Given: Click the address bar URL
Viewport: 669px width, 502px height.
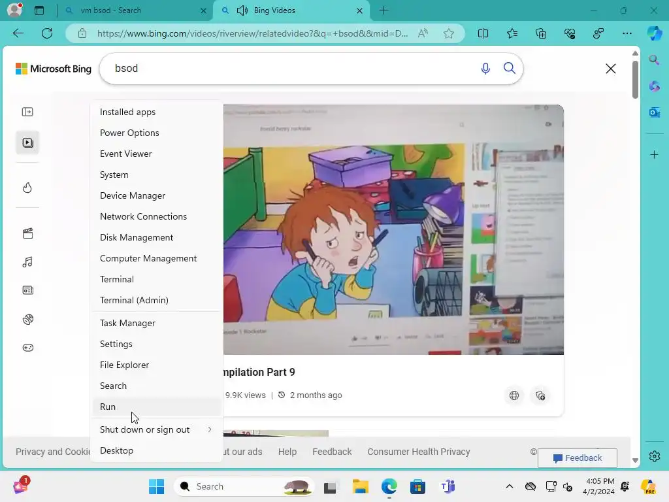Looking at the screenshot, I should click(x=252, y=33).
